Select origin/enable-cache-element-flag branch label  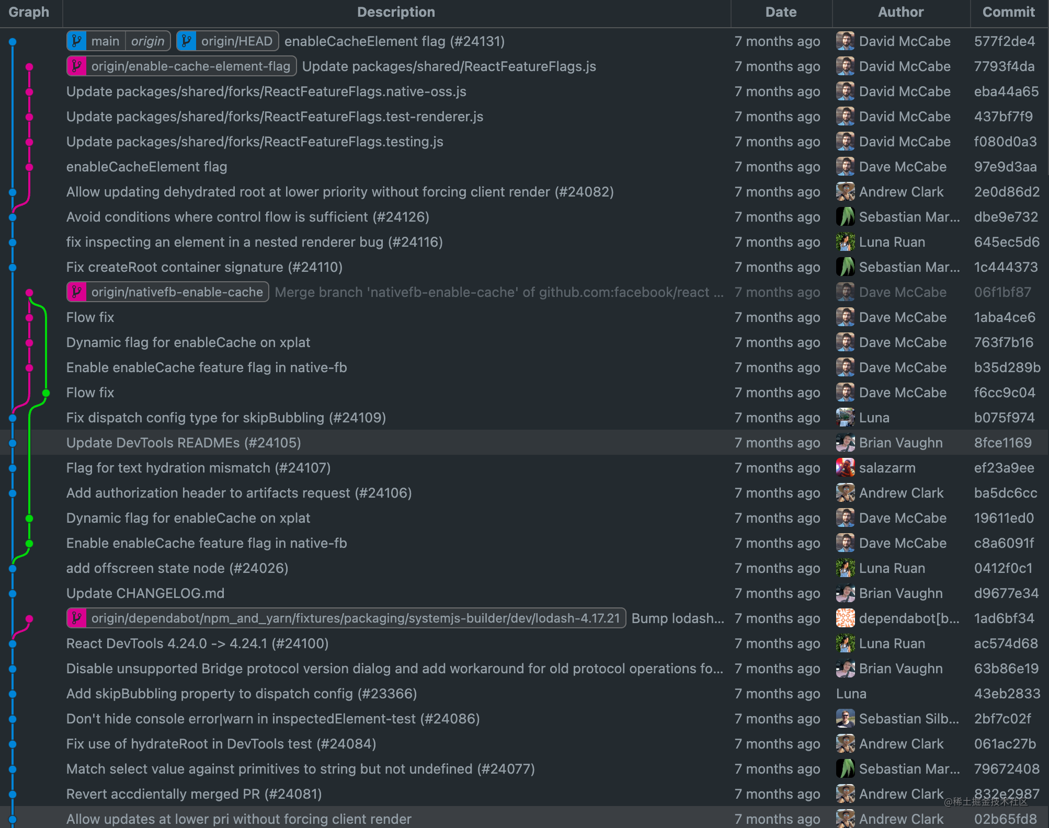click(190, 66)
